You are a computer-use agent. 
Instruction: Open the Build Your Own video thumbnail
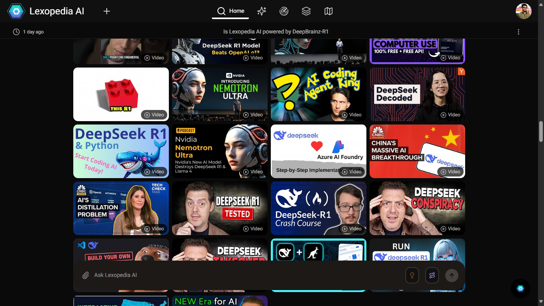click(x=121, y=250)
